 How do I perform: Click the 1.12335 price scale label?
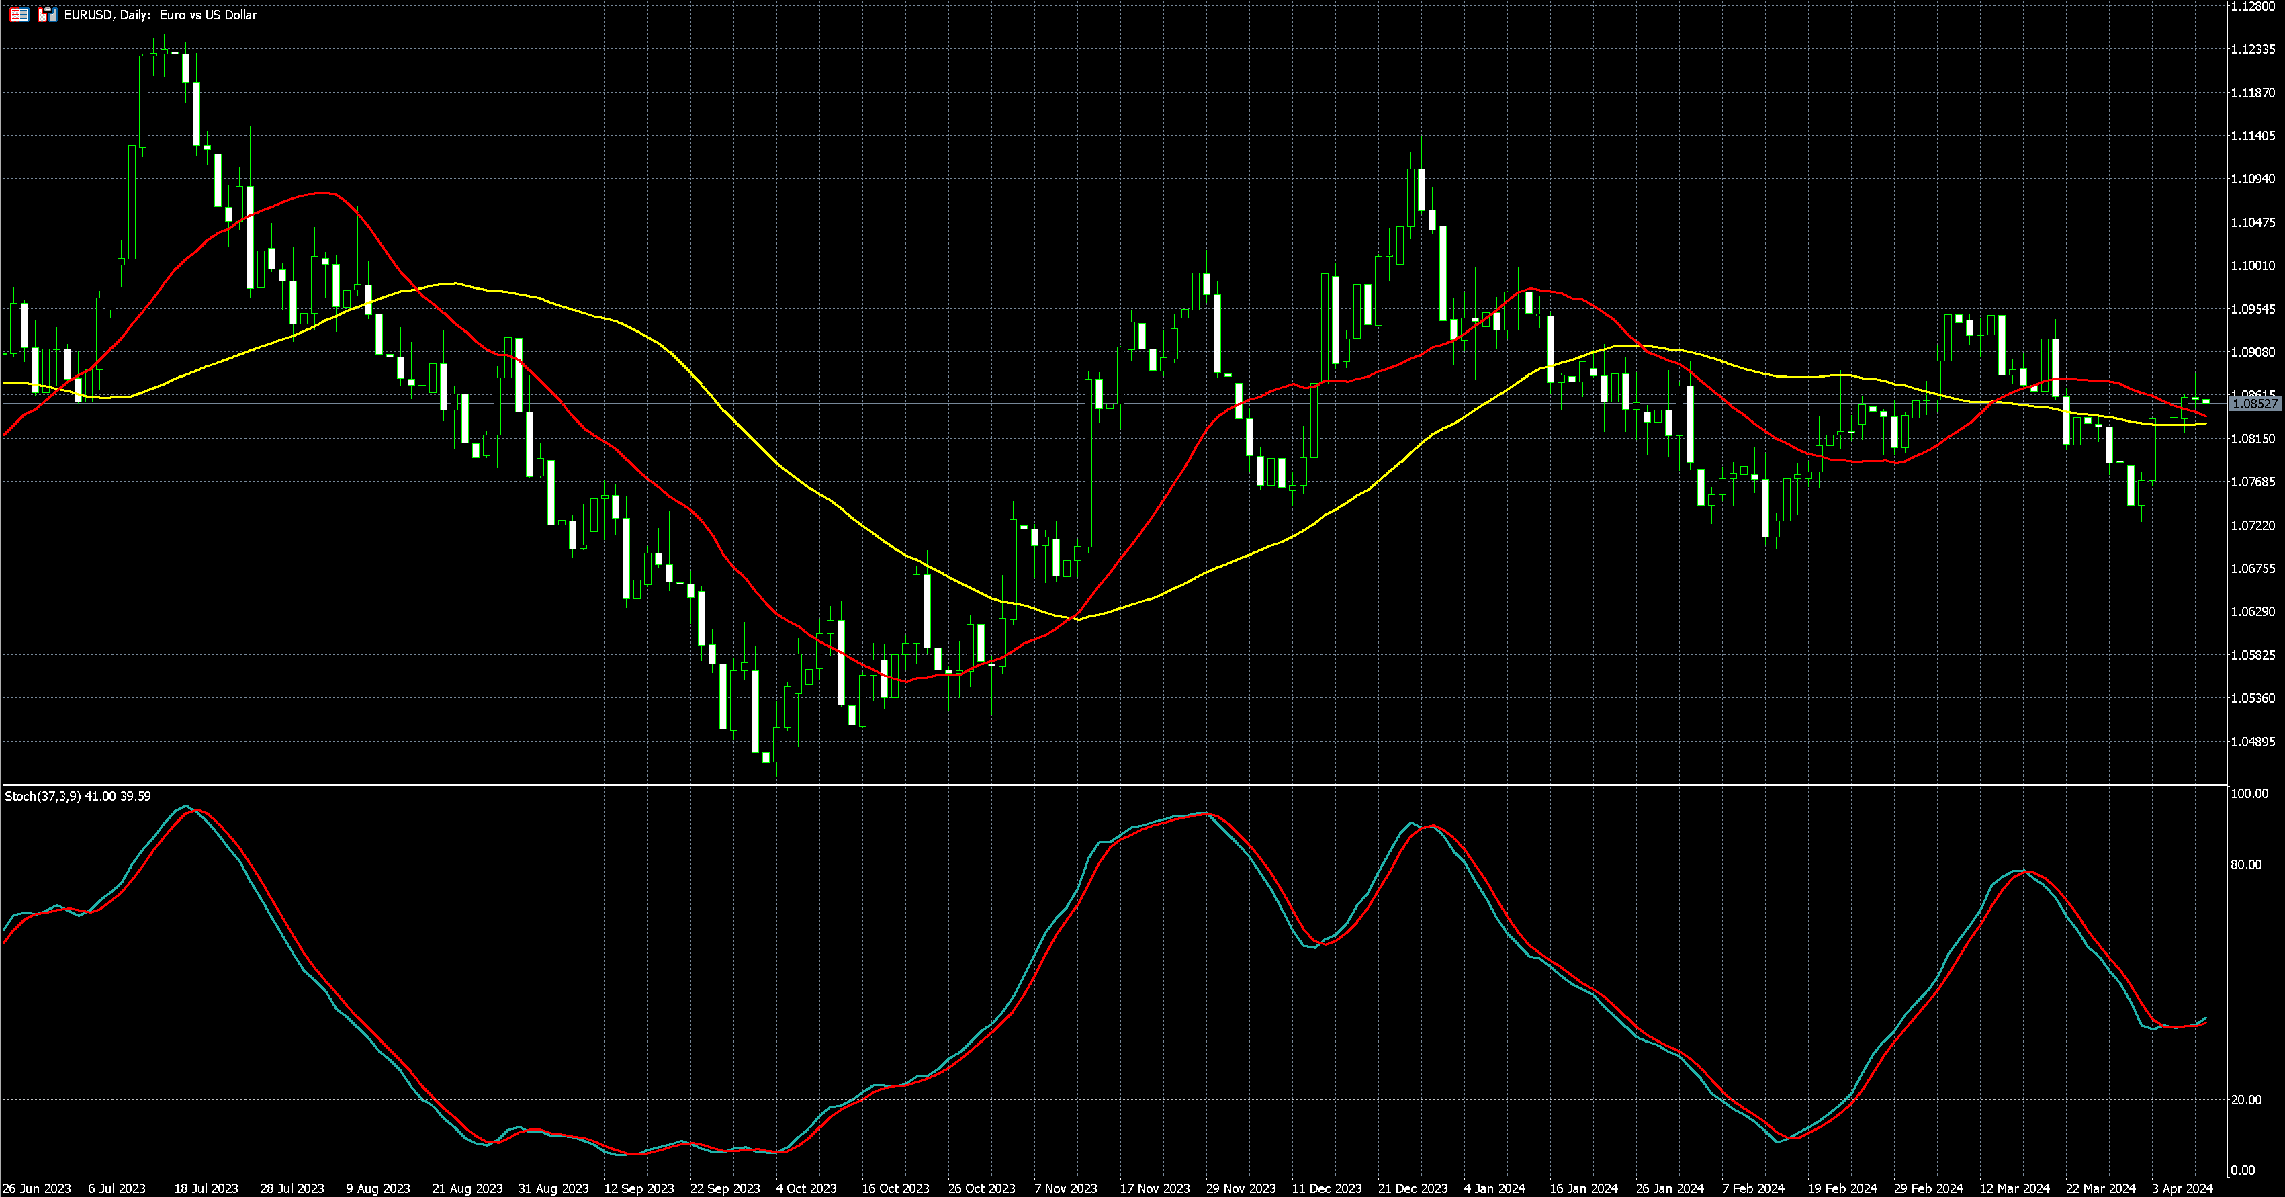click(x=2252, y=50)
